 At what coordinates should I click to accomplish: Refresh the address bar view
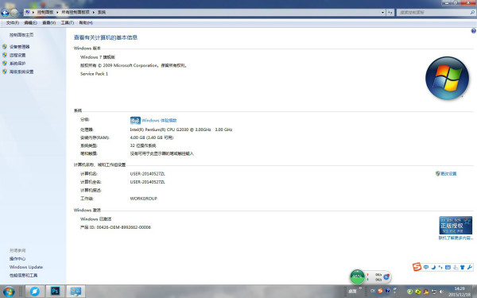tap(390, 13)
